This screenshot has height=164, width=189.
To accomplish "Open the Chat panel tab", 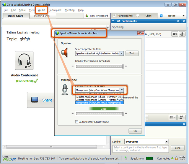I will click(146, 16).
